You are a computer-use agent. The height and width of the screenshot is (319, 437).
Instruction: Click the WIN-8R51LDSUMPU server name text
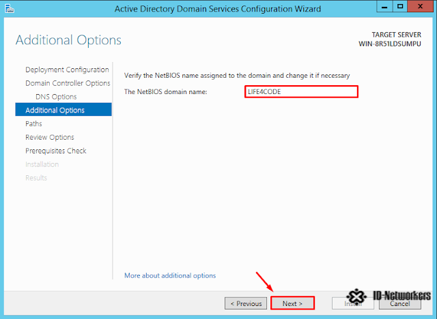pyautogui.click(x=390, y=44)
